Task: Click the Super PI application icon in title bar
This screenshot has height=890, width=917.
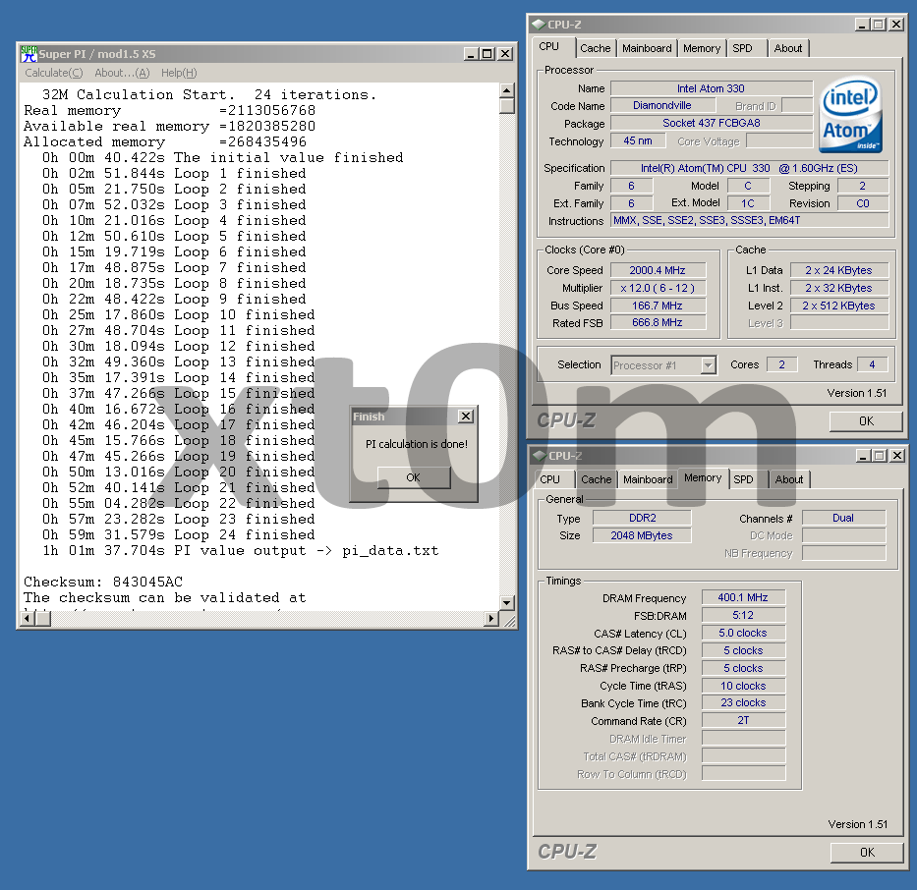Action: (29, 54)
